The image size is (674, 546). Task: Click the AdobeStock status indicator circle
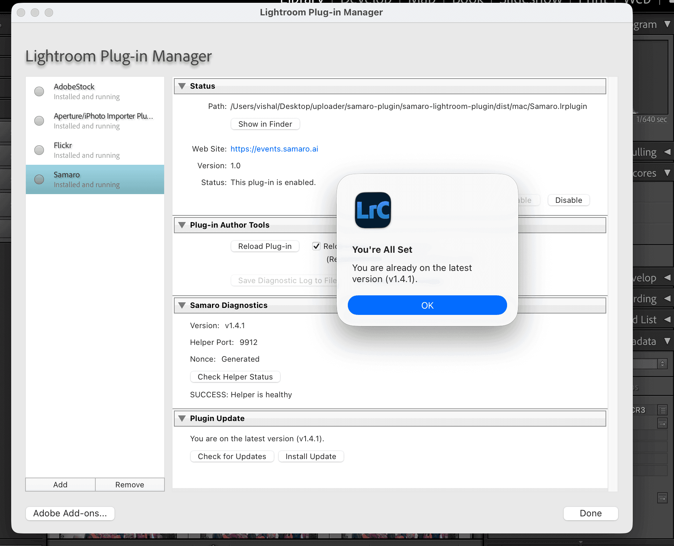(x=39, y=91)
